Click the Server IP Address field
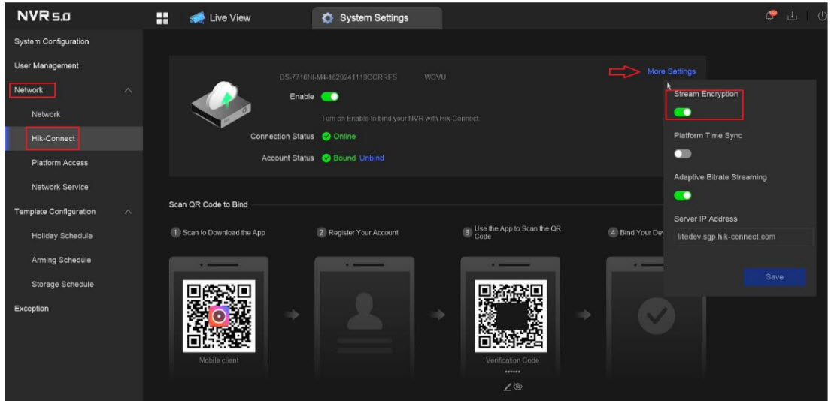The width and height of the screenshot is (831, 401). pyautogui.click(x=742, y=237)
